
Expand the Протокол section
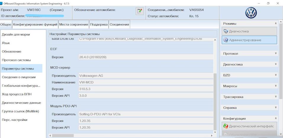[276, 53]
